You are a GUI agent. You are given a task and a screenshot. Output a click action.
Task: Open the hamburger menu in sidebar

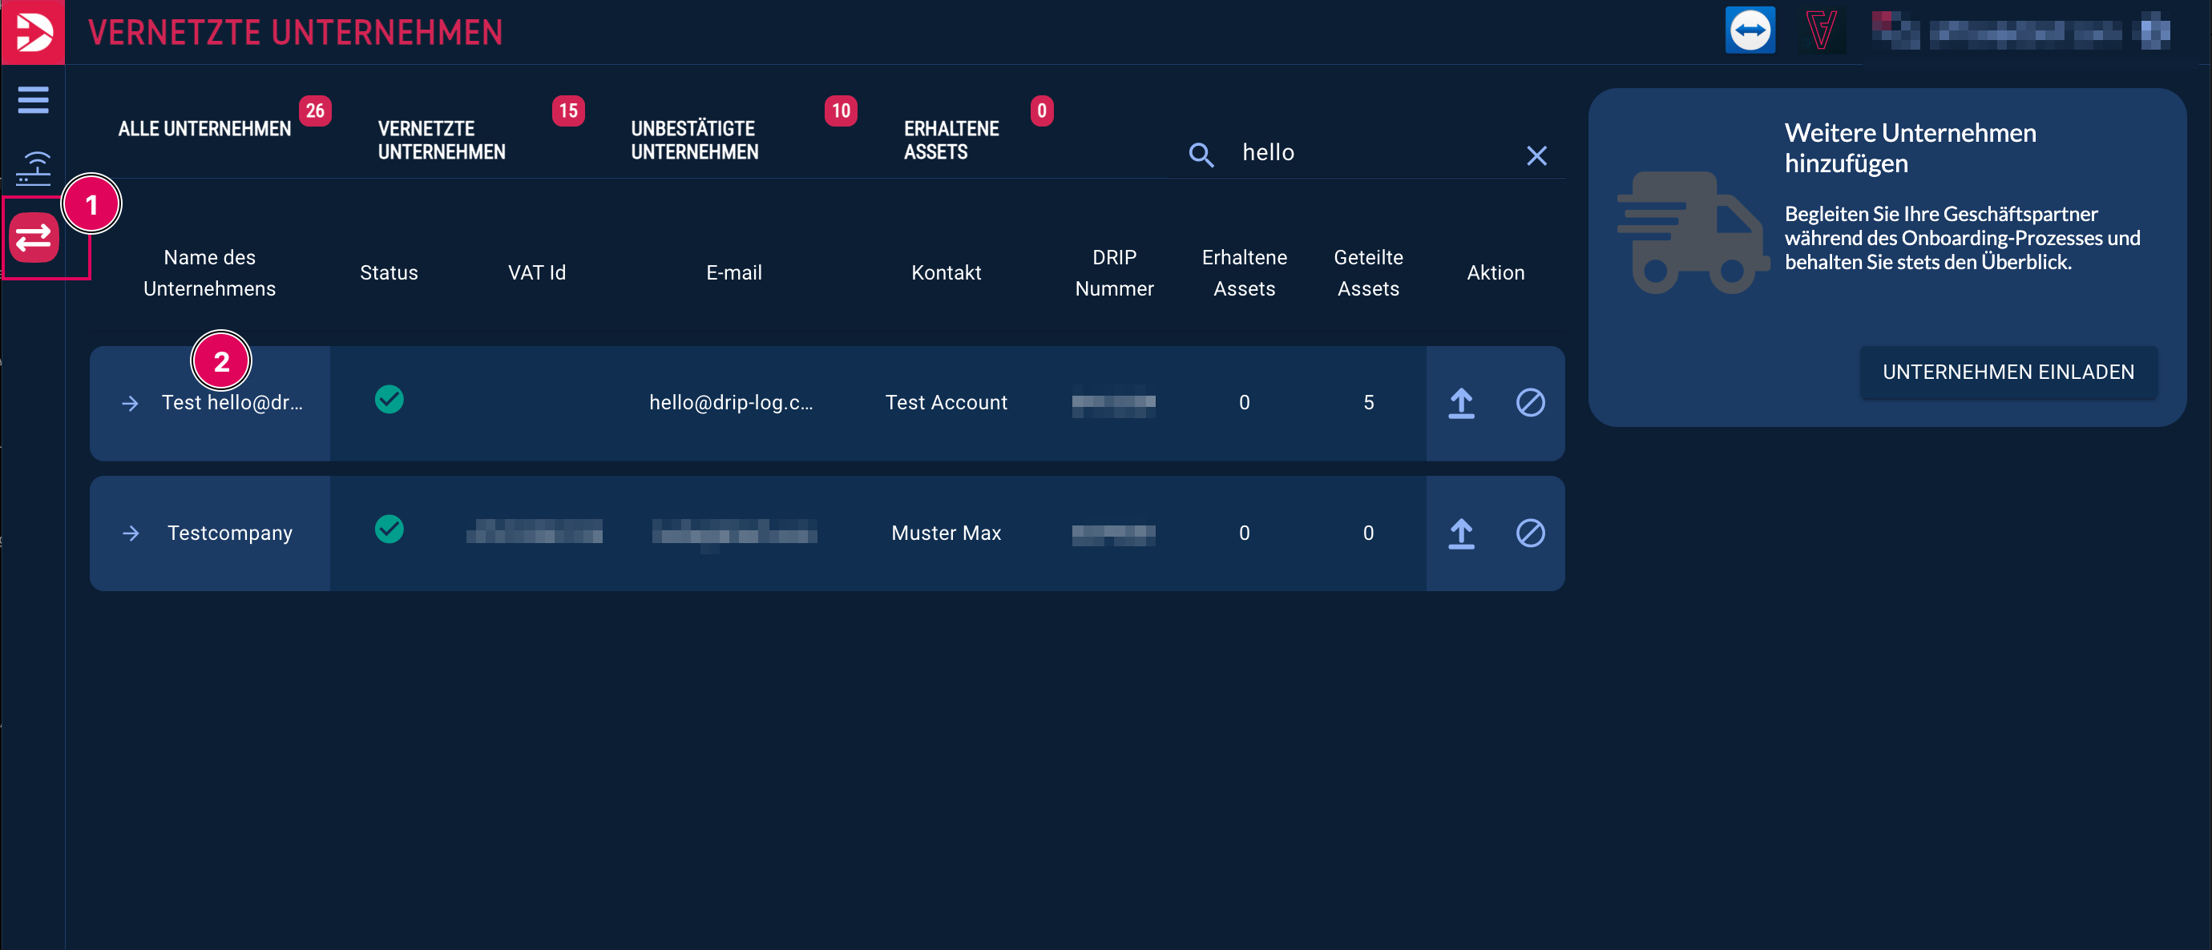click(33, 99)
